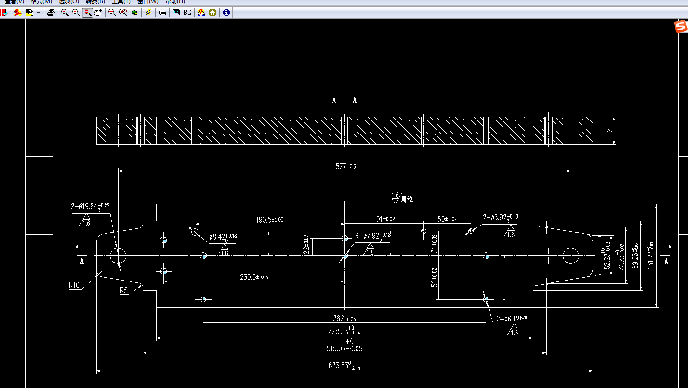This screenshot has height=388, width=688.
Task: Click the copy documents icon
Action: pyautogui.click(x=29, y=13)
